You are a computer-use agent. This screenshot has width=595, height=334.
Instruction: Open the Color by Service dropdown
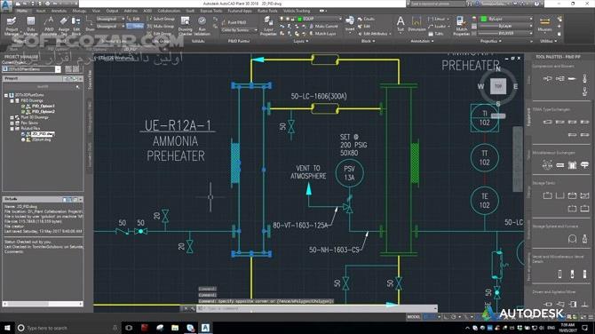pos(239,29)
